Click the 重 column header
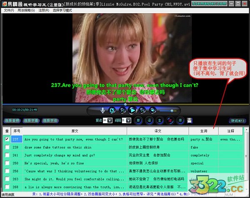Image resolution: width=250 pixels, height=198 pixels. pyautogui.click(x=7, y=131)
